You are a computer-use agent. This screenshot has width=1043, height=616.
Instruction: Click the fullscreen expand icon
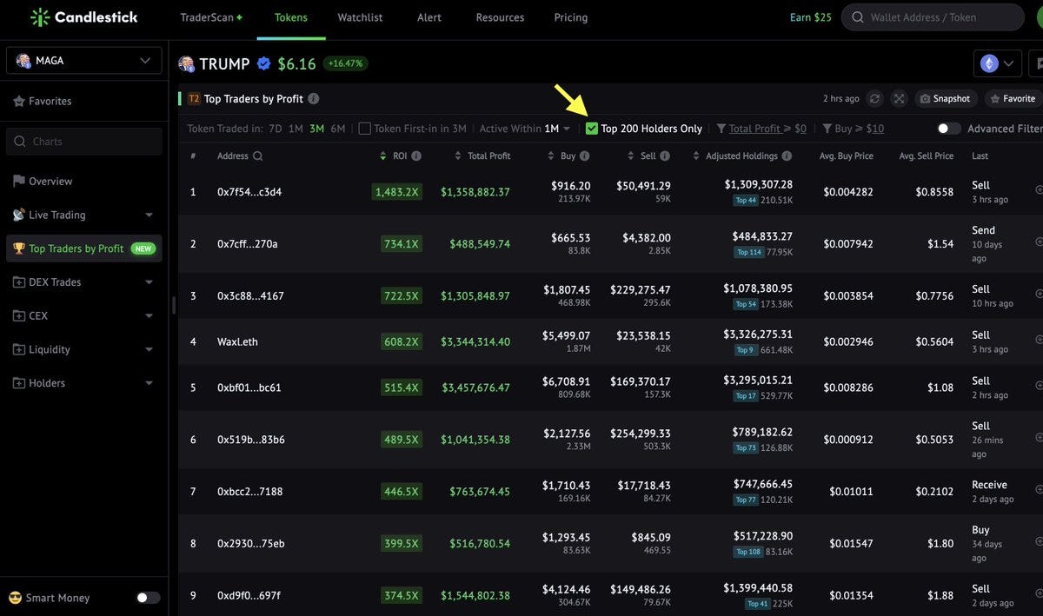pyautogui.click(x=899, y=99)
